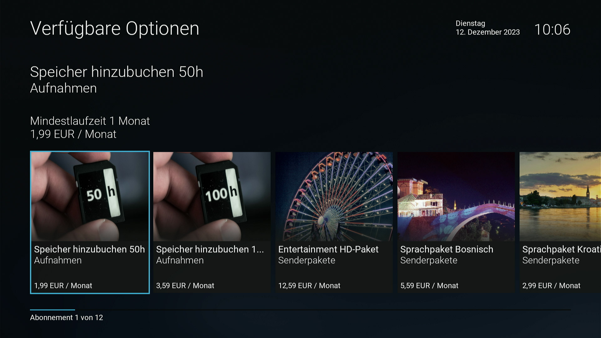601x338 pixels.
Task: Select the 50h storage card thumbnail
Action: point(90,197)
